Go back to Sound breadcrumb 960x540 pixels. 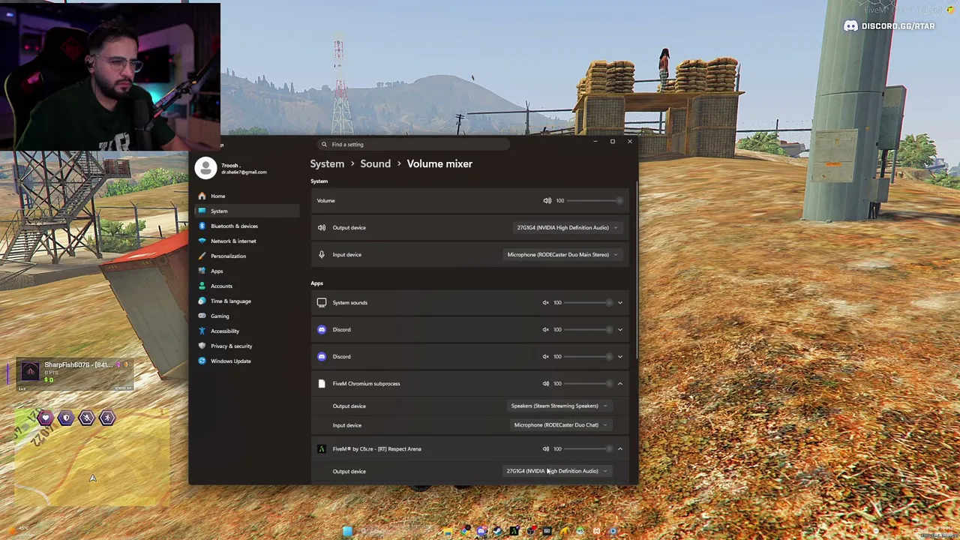pyautogui.click(x=375, y=163)
